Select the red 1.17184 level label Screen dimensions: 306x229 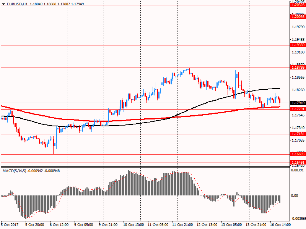(x=298, y=134)
